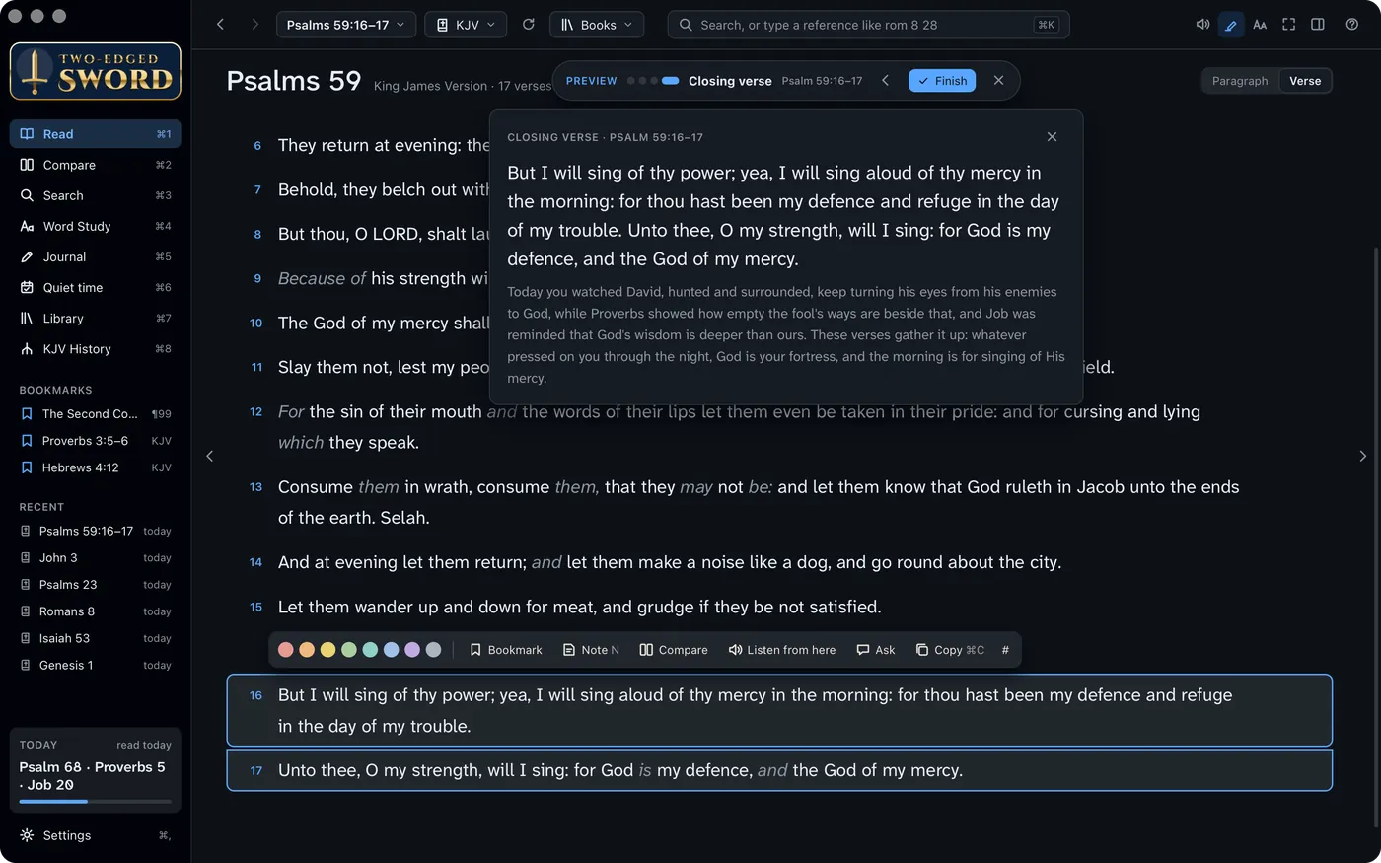
Task: Close the Closing Verse popover
Action: click(x=1052, y=137)
